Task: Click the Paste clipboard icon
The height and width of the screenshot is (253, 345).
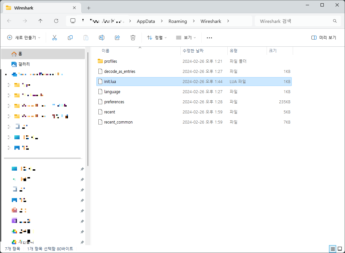Action: pyautogui.click(x=86, y=38)
